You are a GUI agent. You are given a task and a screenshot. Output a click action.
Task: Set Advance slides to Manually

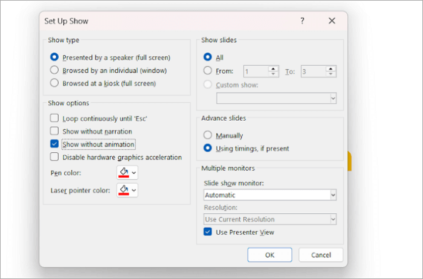tap(208, 136)
